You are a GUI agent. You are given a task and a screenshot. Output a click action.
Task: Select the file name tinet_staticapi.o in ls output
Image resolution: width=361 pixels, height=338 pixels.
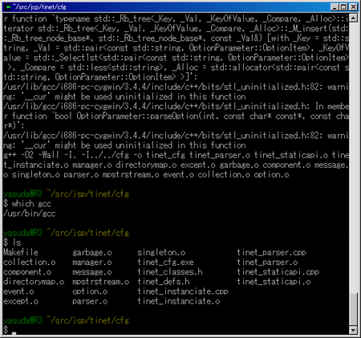tap(274, 282)
